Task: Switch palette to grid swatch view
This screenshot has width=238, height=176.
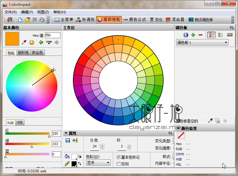Action: [230, 35]
